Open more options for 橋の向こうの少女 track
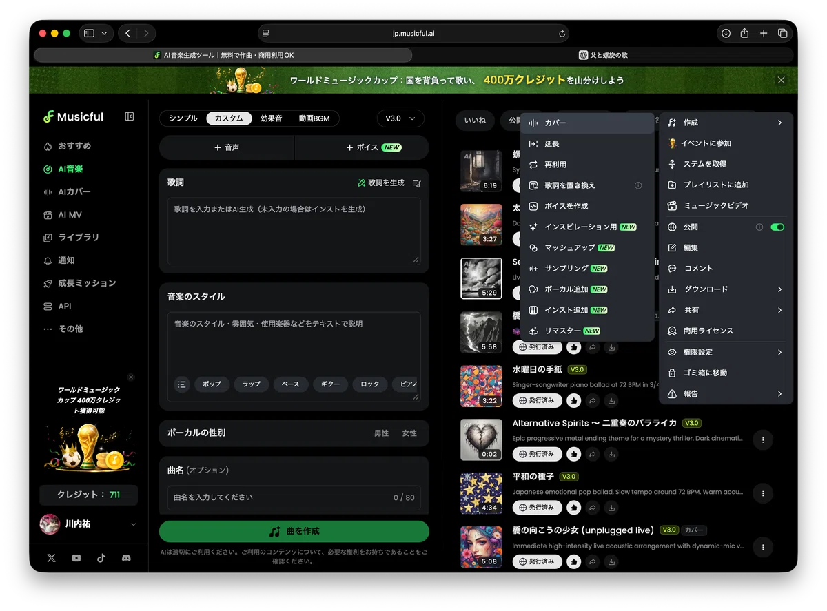Viewport: 827px width, 611px height. [x=763, y=547]
